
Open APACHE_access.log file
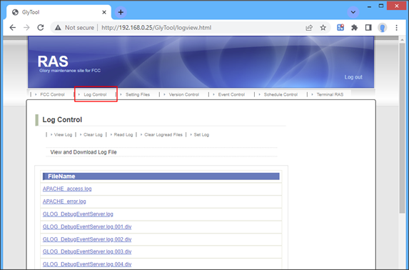coord(67,189)
